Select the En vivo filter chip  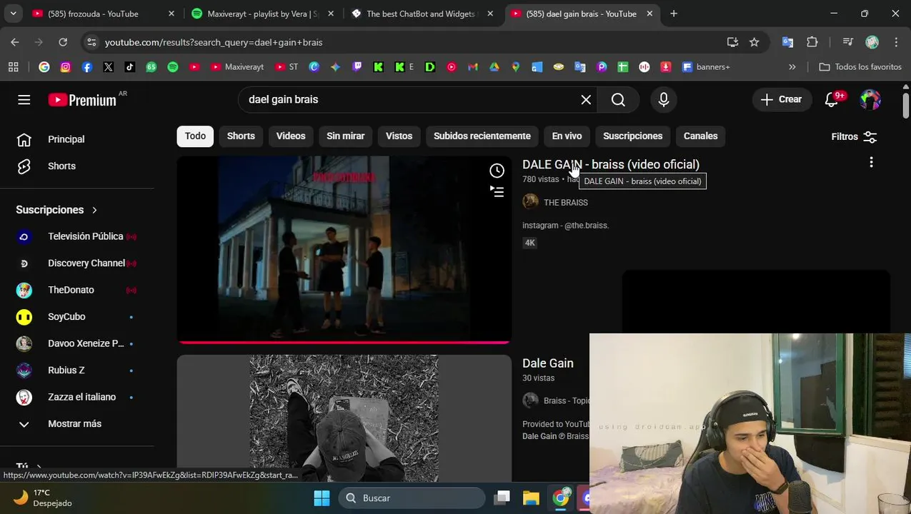567,136
